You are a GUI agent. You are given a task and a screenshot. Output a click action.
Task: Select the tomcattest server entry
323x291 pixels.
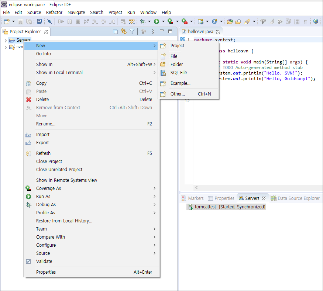(227, 207)
